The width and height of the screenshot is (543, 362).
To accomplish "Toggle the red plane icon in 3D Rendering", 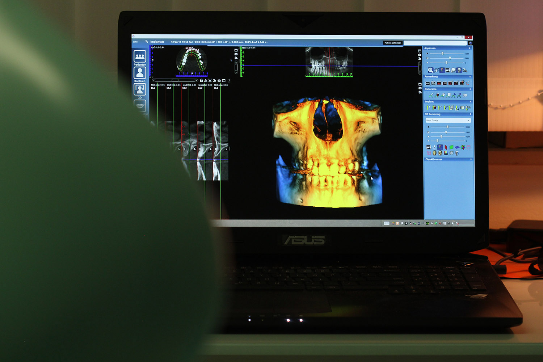I will (x=446, y=147).
